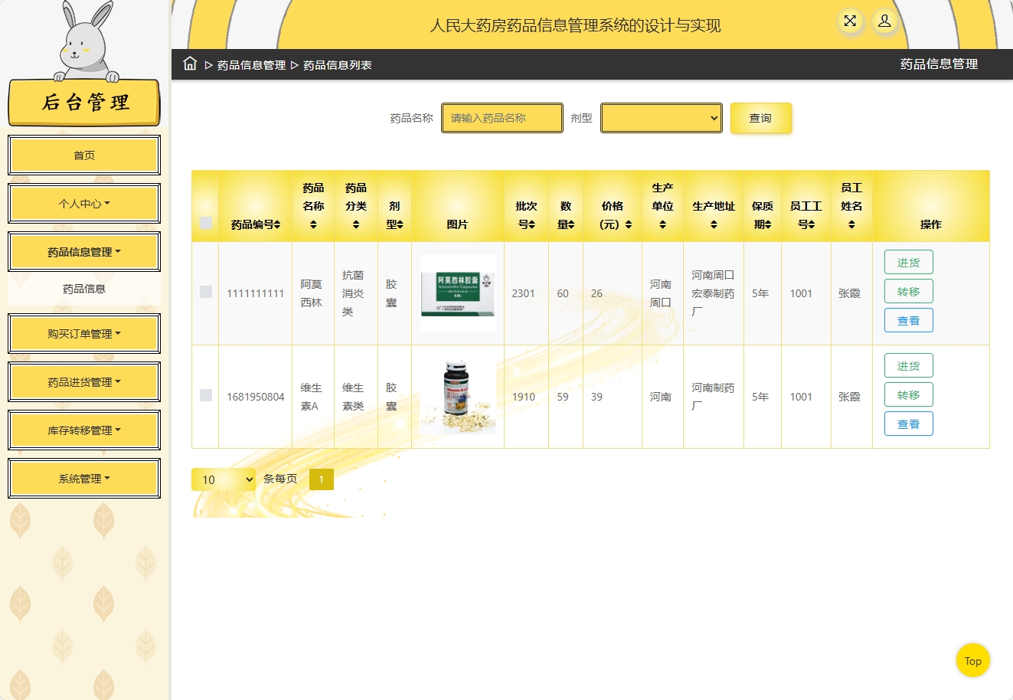Click 查看 for the 阿莫西林 row
Image resolution: width=1013 pixels, height=700 pixels.
point(909,320)
